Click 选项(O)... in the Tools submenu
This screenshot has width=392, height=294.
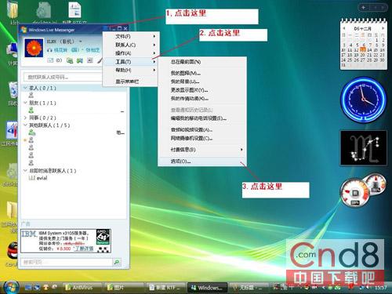coord(202,162)
